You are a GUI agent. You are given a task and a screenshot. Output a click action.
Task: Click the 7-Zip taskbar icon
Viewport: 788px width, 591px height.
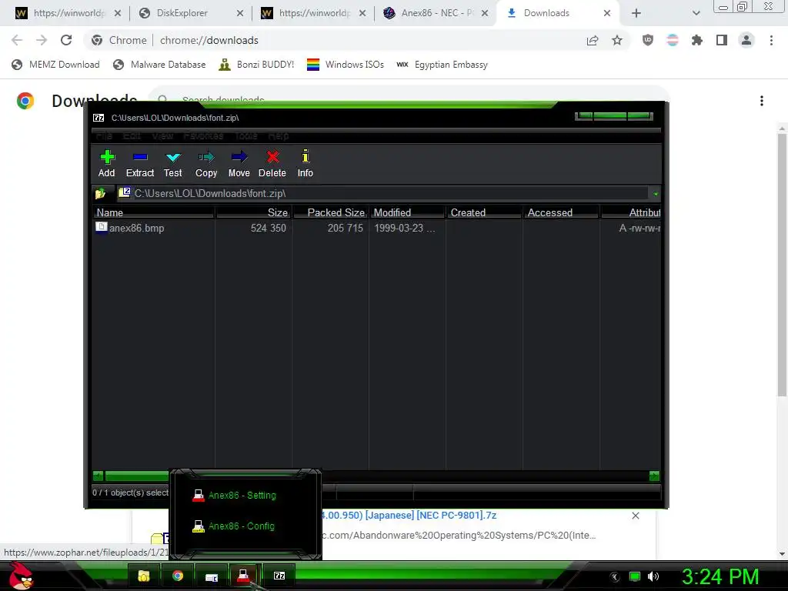(x=279, y=576)
